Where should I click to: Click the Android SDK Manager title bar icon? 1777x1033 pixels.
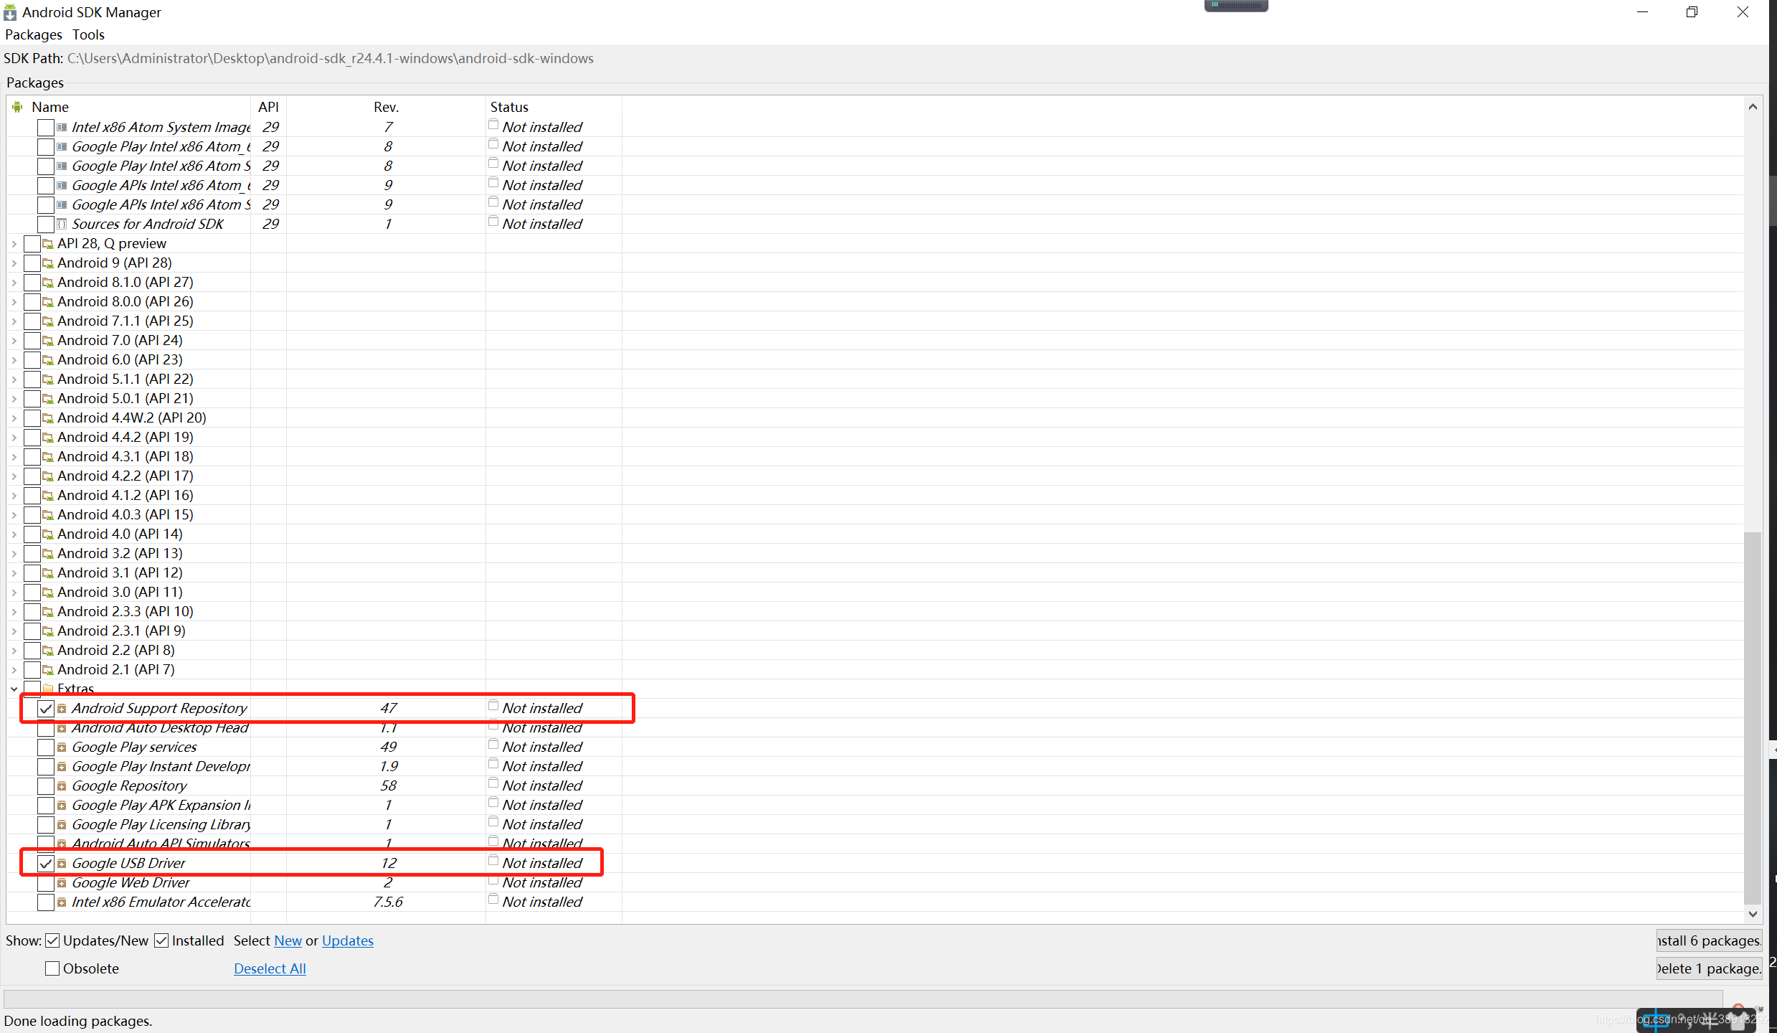[10, 12]
